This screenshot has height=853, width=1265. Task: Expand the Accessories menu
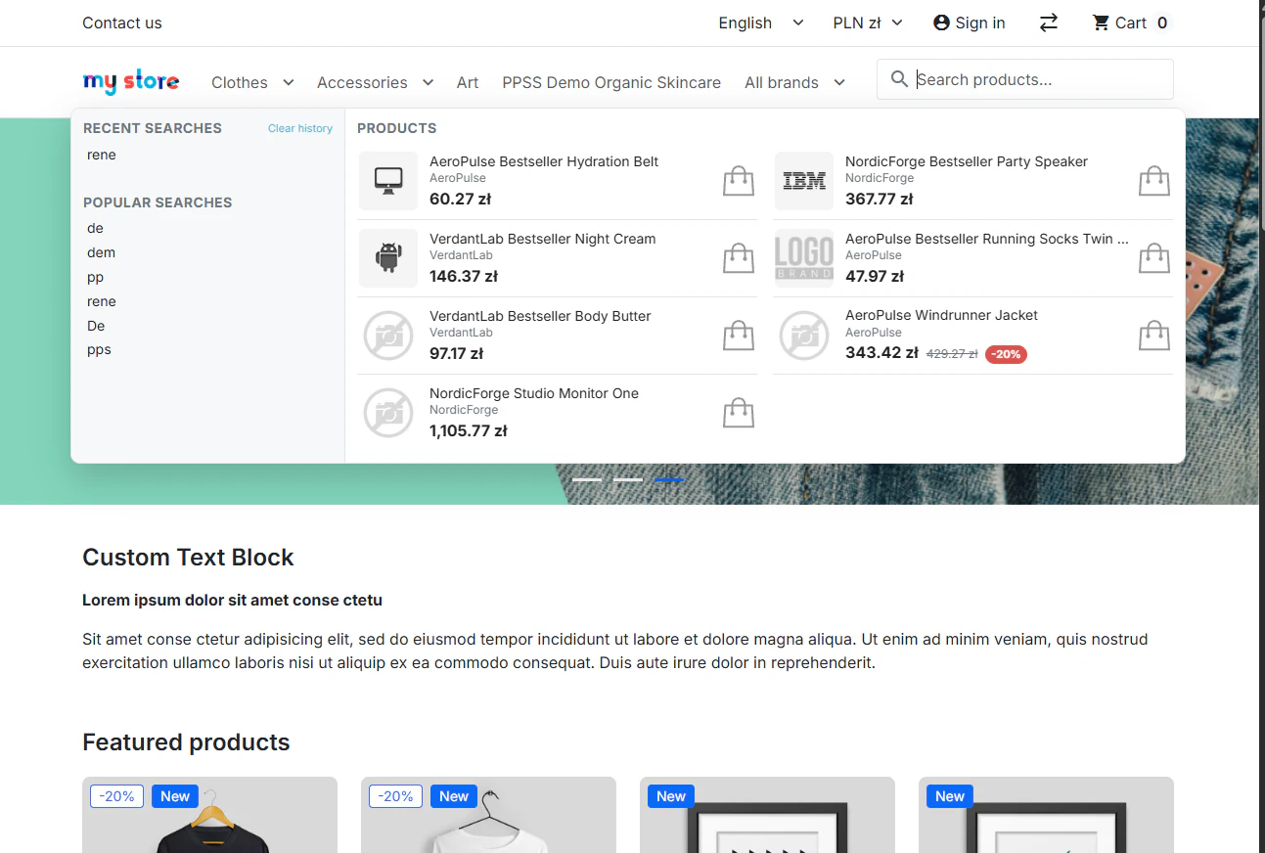[x=375, y=82]
